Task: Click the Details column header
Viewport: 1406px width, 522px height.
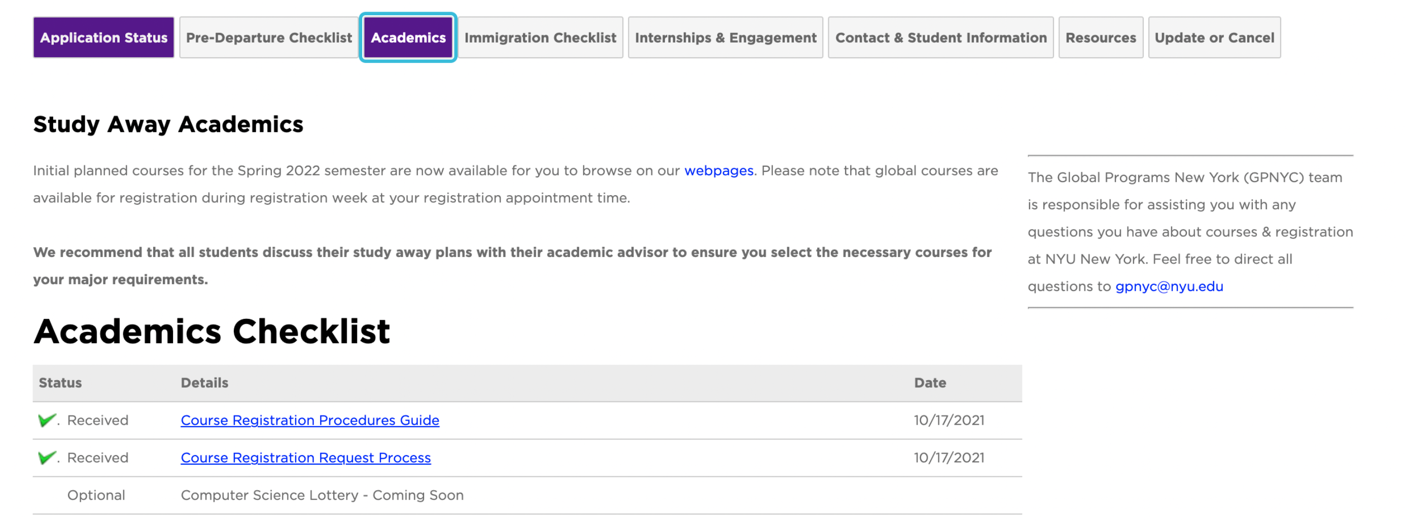Action: pyautogui.click(x=204, y=383)
